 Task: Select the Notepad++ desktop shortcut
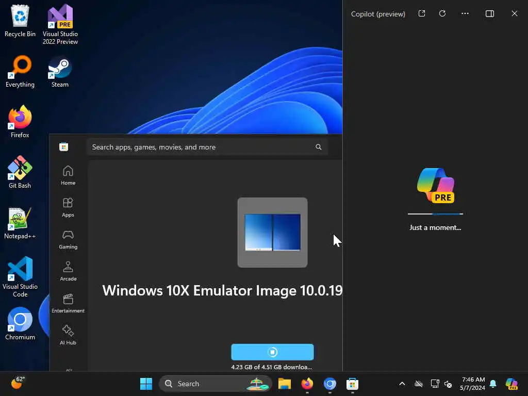click(20, 223)
